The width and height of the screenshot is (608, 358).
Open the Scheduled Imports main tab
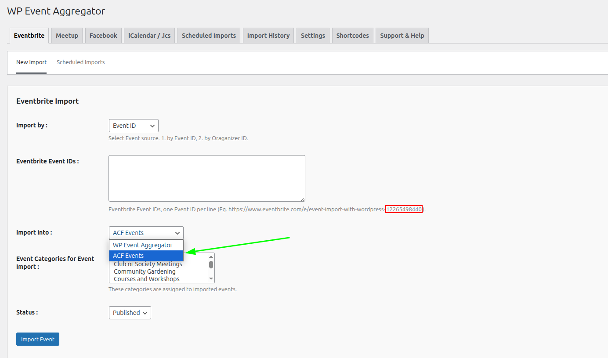(209, 36)
